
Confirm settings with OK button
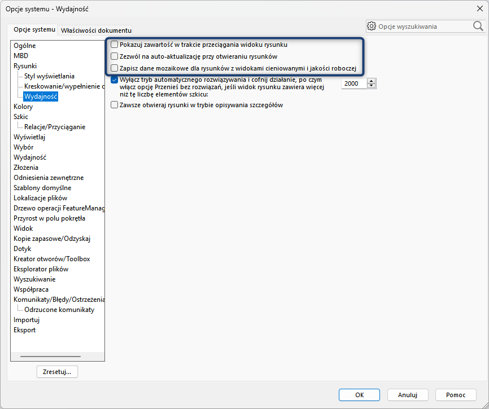tap(359, 395)
